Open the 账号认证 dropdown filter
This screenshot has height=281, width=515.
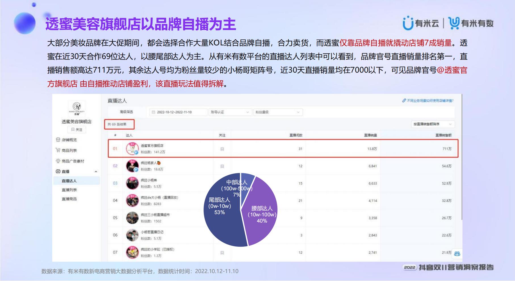point(230,112)
